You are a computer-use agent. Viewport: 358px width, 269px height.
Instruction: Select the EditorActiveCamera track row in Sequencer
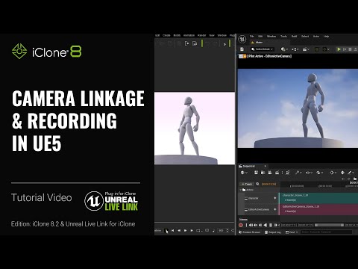click(x=259, y=209)
